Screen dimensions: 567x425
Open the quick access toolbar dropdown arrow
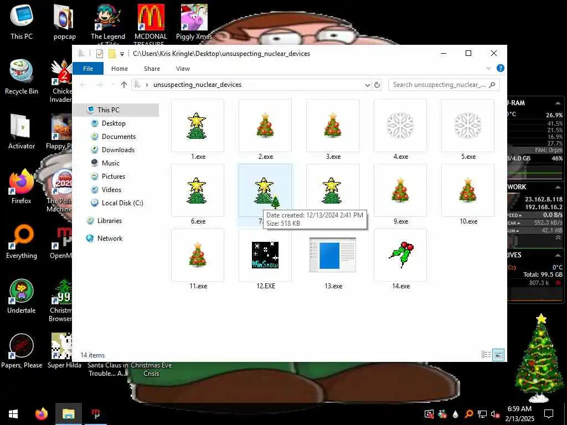pyautogui.click(x=122, y=54)
